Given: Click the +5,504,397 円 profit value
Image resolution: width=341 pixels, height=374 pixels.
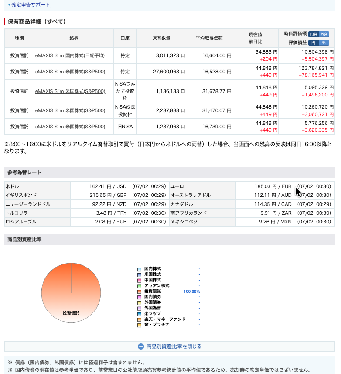Looking at the screenshot, I should coord(317,59).
